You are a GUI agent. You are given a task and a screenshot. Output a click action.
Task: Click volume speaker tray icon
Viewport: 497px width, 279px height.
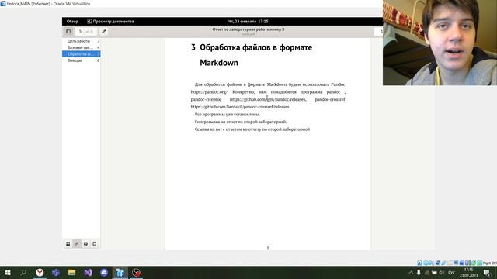pos(442,272)
